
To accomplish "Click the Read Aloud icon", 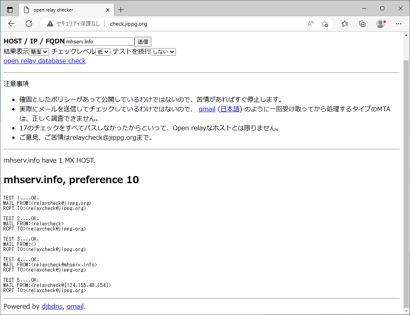I will [310, 24].
